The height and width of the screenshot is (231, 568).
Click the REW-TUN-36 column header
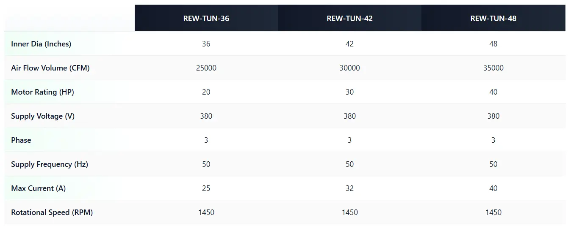(206, 19)
